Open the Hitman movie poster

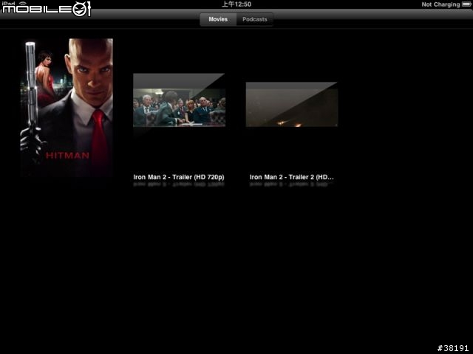tap(67, 108)
